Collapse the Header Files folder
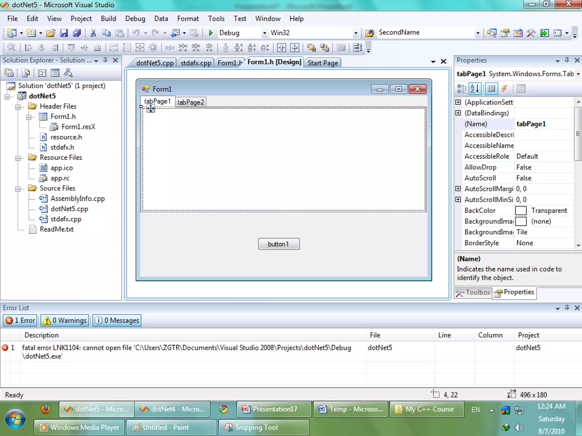This screenshot has height=436, width=582. pyautogui.click(x=18, y=107)
